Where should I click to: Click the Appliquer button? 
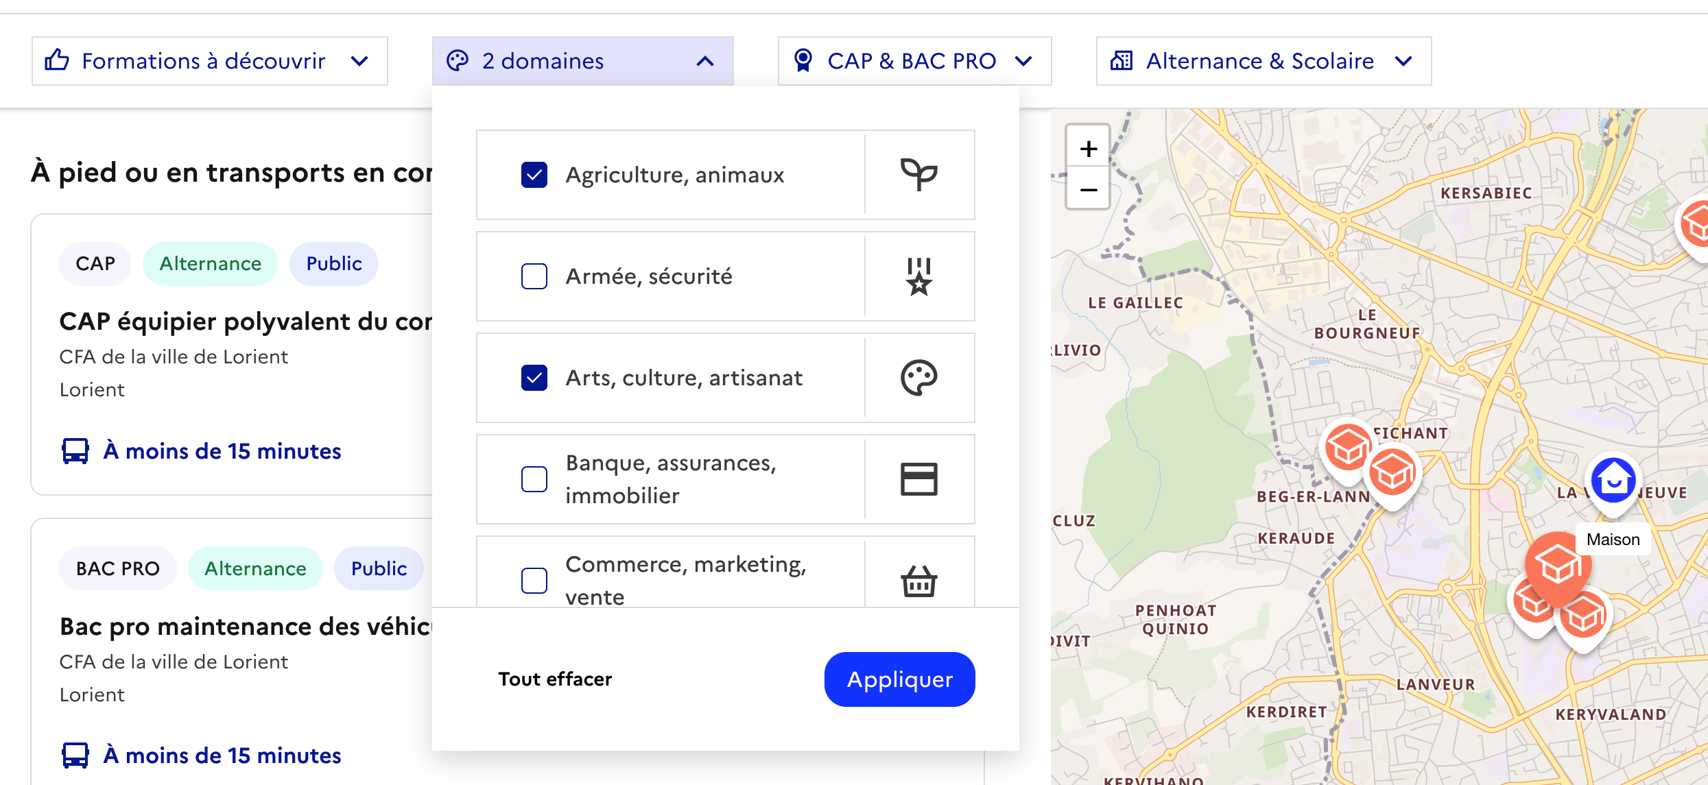[899, 679]
